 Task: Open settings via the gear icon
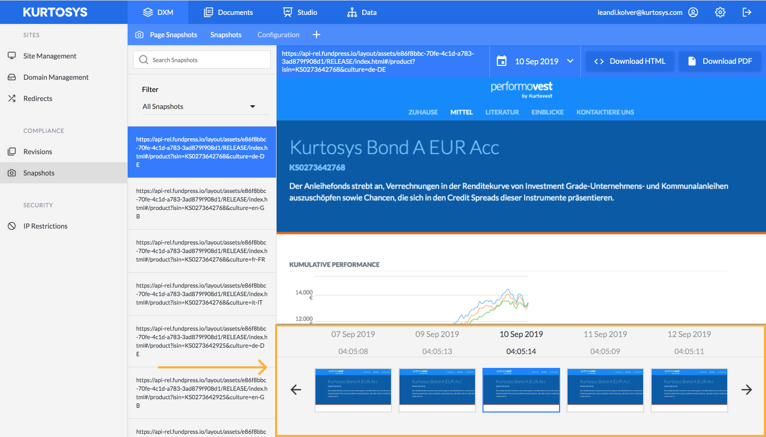[720, 12]
